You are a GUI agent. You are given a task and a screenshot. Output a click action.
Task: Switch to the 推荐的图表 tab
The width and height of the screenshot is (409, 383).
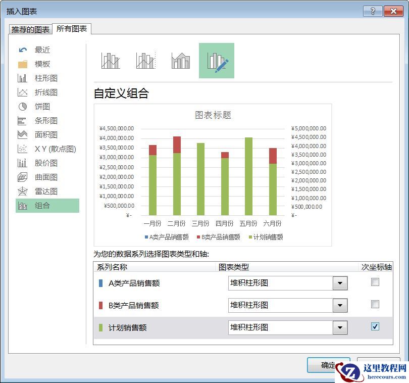click(31, 29)
